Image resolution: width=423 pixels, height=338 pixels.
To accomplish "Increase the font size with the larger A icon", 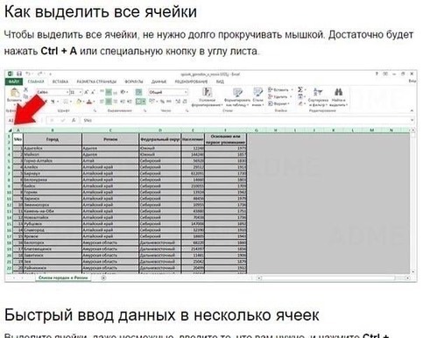I will point(87,92).
